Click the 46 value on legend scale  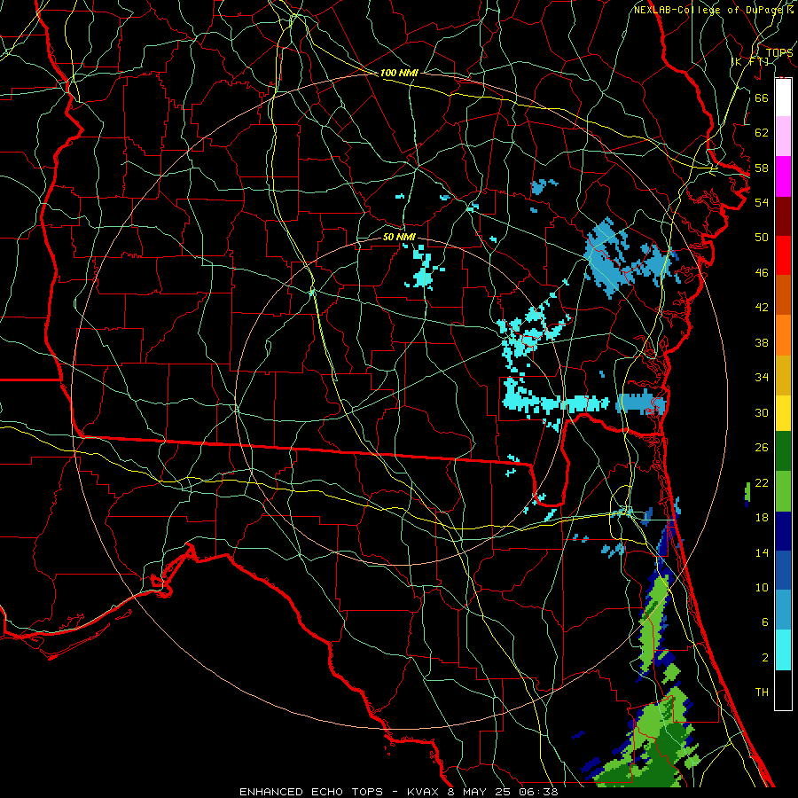(x=762, y=273)
